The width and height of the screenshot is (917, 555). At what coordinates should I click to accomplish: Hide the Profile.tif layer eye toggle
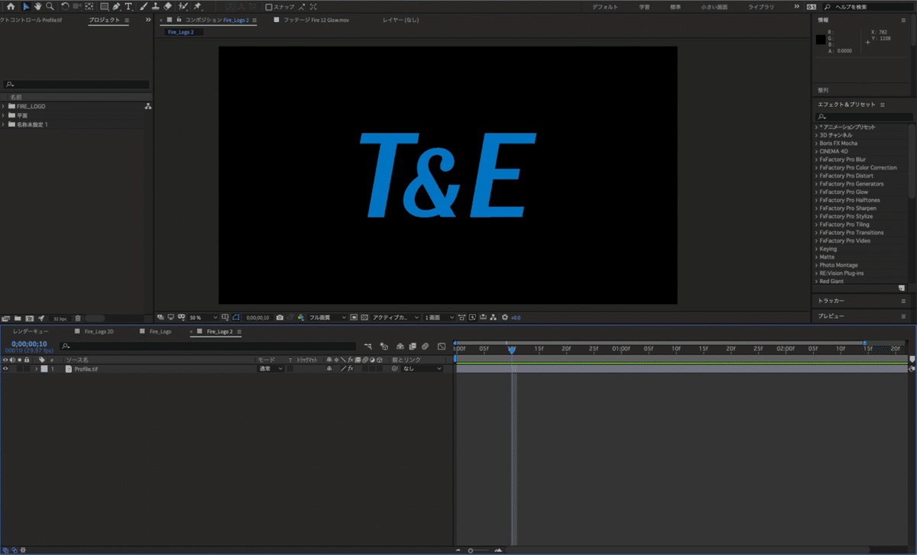[5, 368]
